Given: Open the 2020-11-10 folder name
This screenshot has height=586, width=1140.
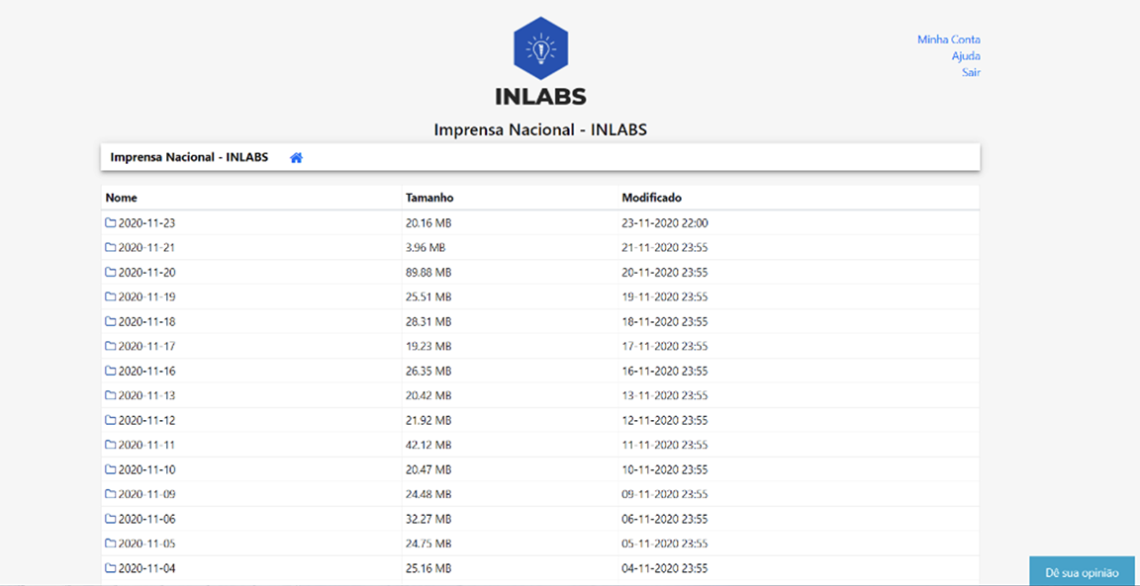Looking at the screenshot, I should [x=146, y=470].
